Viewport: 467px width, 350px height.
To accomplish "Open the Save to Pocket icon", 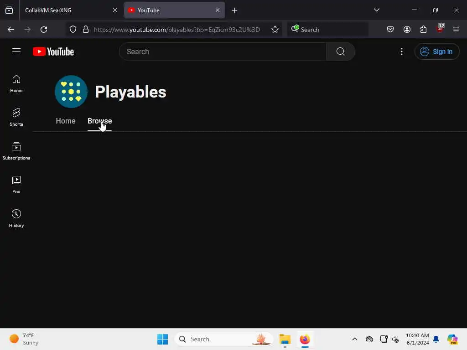I will tap(390, 30).
